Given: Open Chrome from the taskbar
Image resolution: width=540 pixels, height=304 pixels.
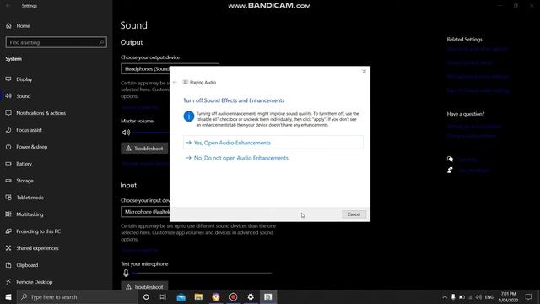Looking at the screenshot, I should [x=216, y=296].
